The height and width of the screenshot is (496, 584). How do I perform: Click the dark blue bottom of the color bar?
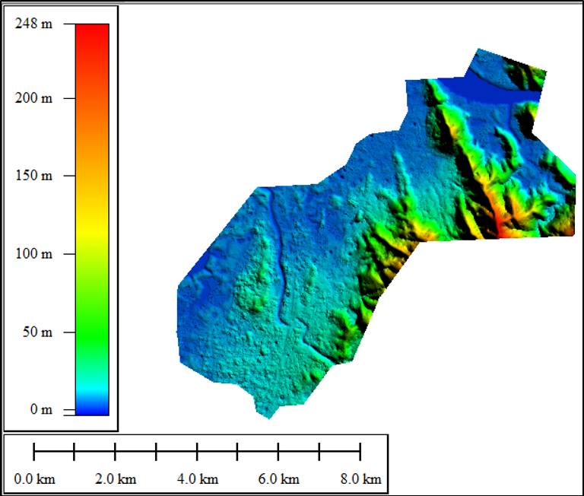point(92,409)
